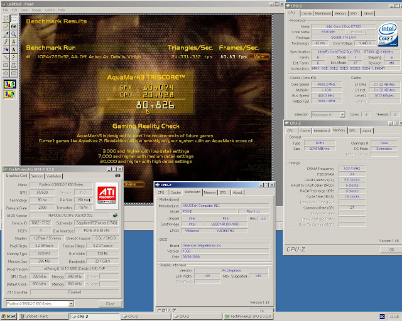Viewport: 402px width, 321px height.
Task: Click the DRAM Frequency 533.4 MHz value
Action: [x=352, y=169]
